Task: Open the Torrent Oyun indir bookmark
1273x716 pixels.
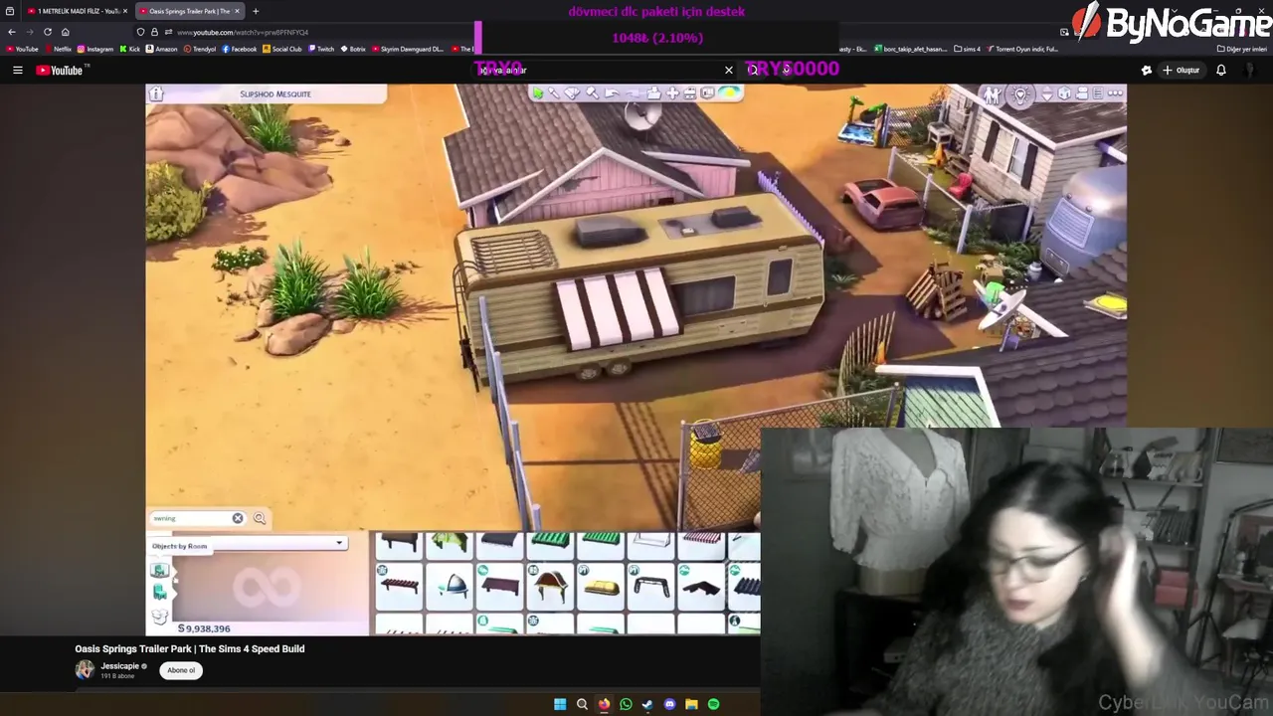Action: 1023,49
